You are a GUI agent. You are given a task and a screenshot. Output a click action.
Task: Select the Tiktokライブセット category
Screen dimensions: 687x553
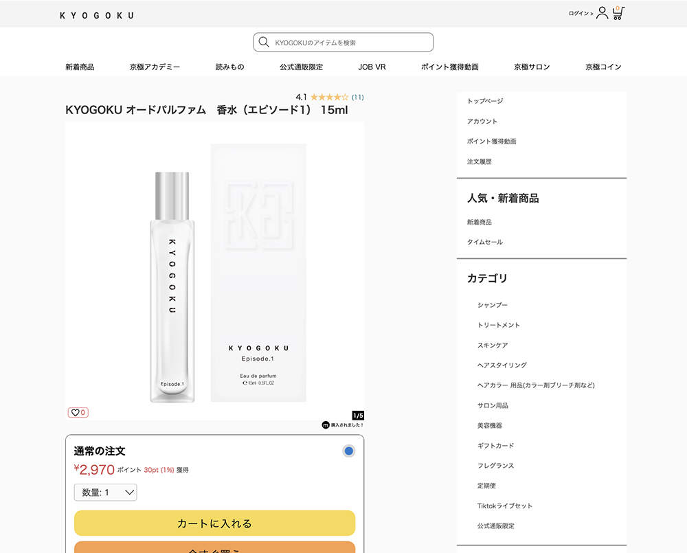(505, 506)
